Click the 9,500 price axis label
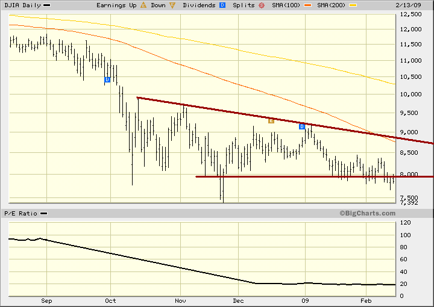The width and height of the screenshot is (434, 307). tap(409, 113)
